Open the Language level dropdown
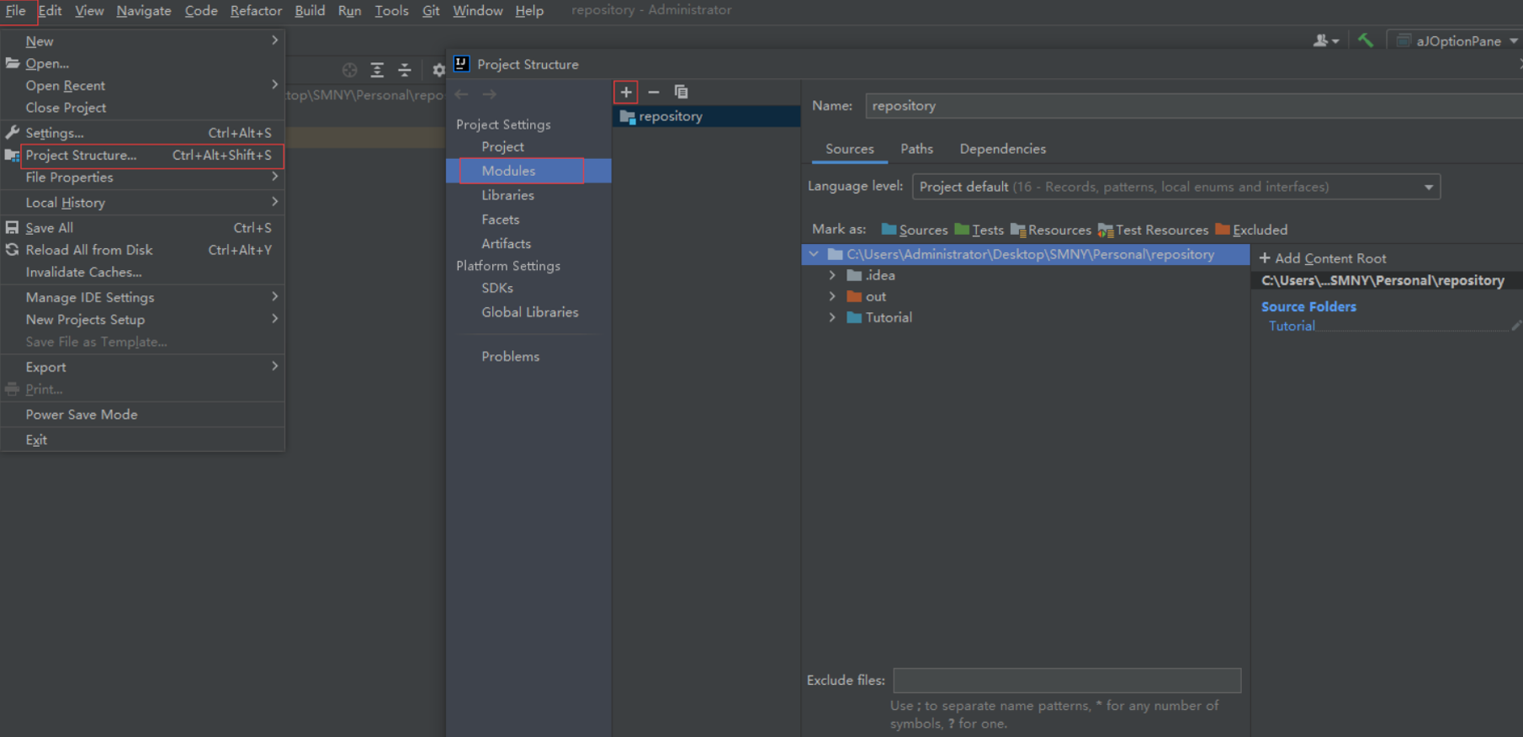This screenshot has height=737, width=1523. 1176,187
